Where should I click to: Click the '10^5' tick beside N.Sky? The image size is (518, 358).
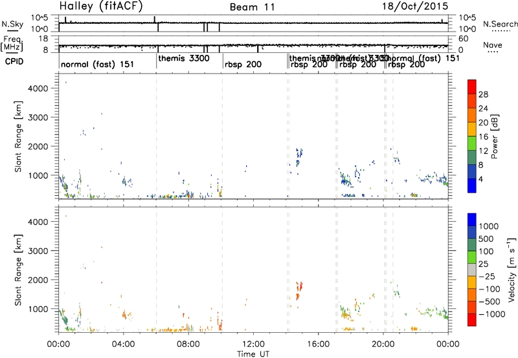(x=39, y=18)
